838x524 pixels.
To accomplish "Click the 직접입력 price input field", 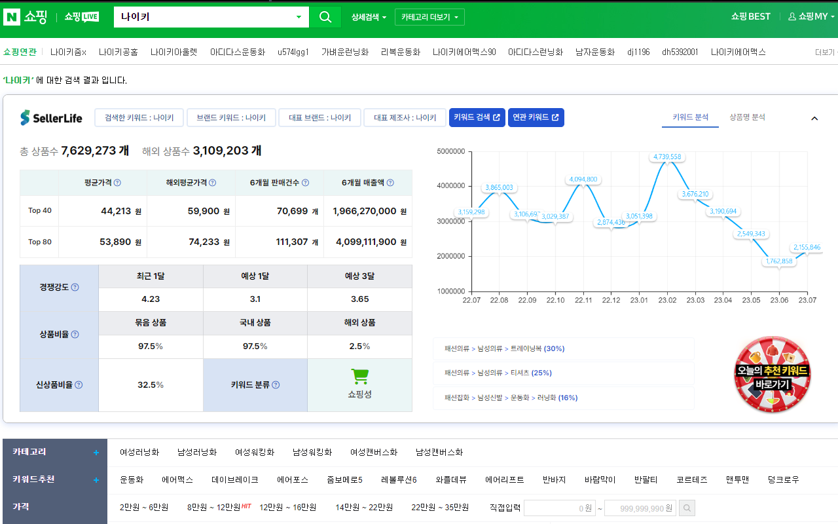I will coord(560,508).
